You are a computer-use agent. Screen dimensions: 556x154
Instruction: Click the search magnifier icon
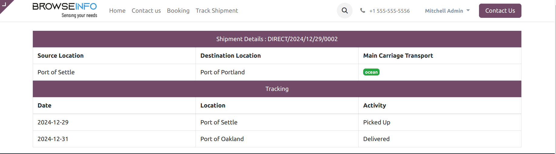(345, 11)
